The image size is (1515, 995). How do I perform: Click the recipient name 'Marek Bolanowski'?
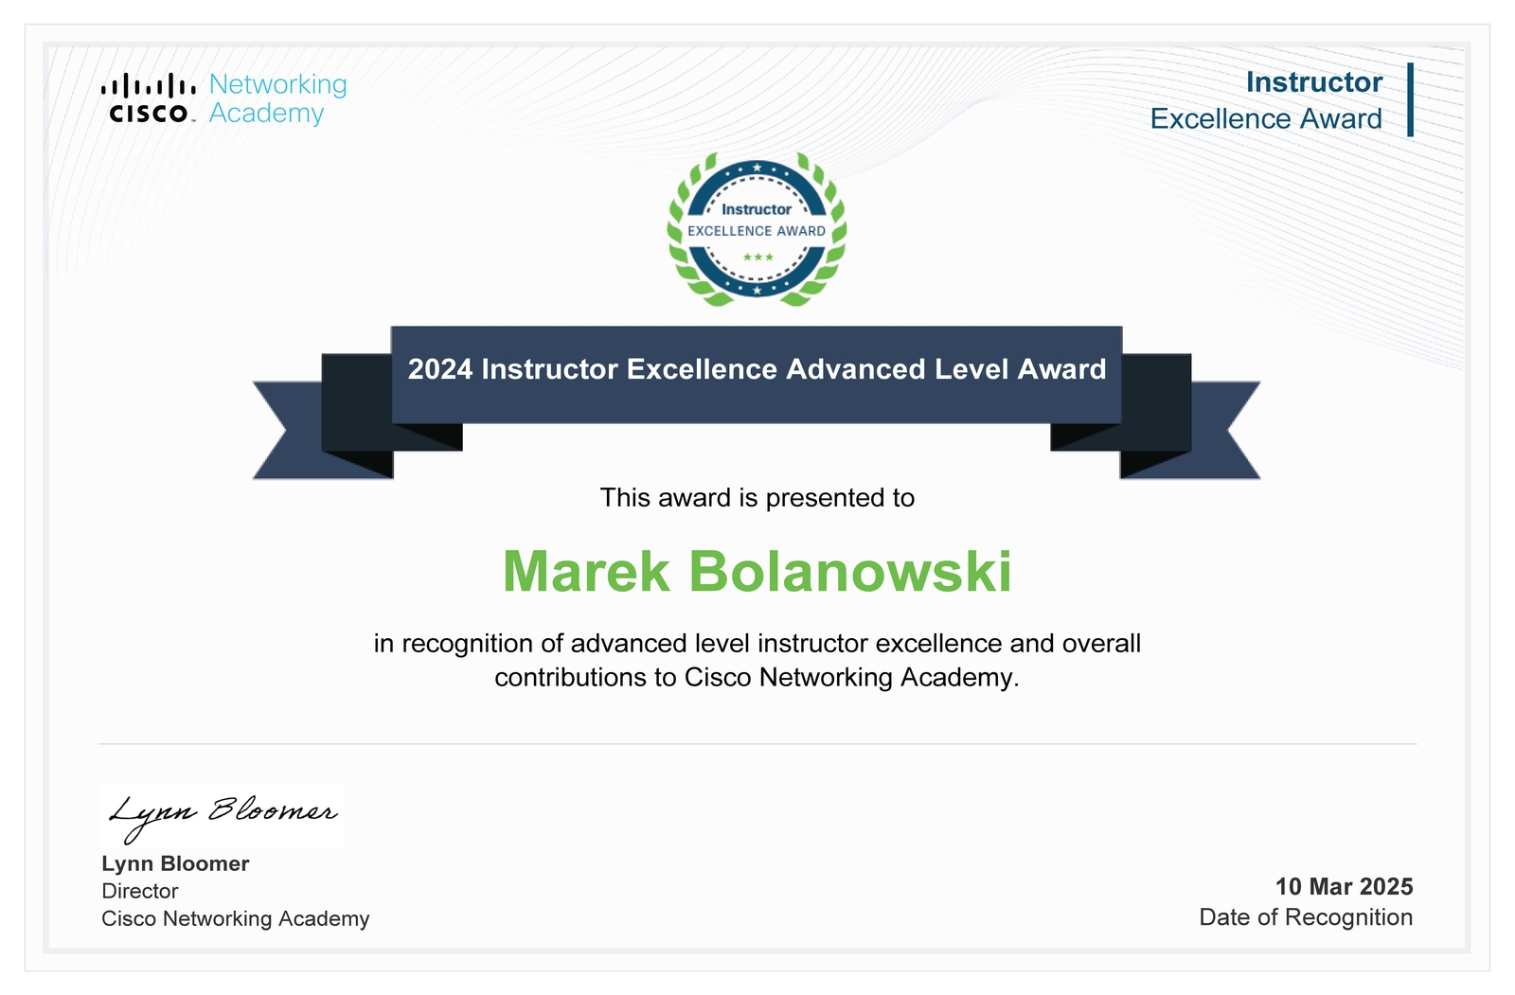coord(757,572)
